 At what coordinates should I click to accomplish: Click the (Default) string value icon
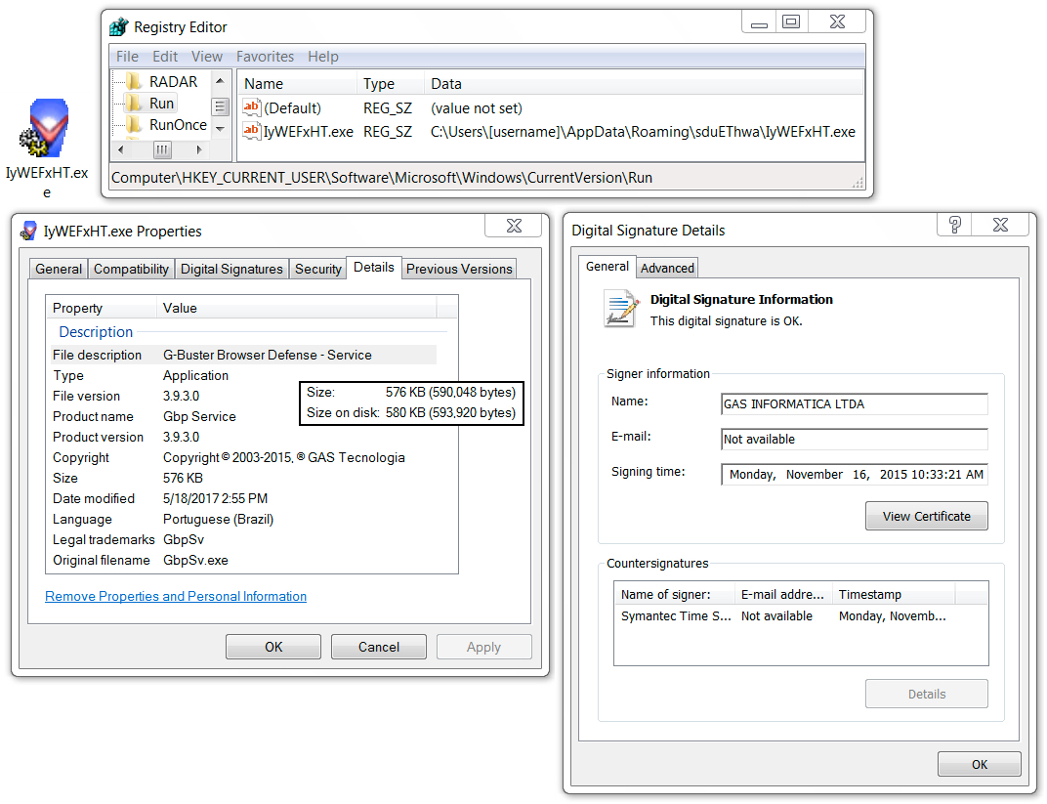(x=251, y=107)
